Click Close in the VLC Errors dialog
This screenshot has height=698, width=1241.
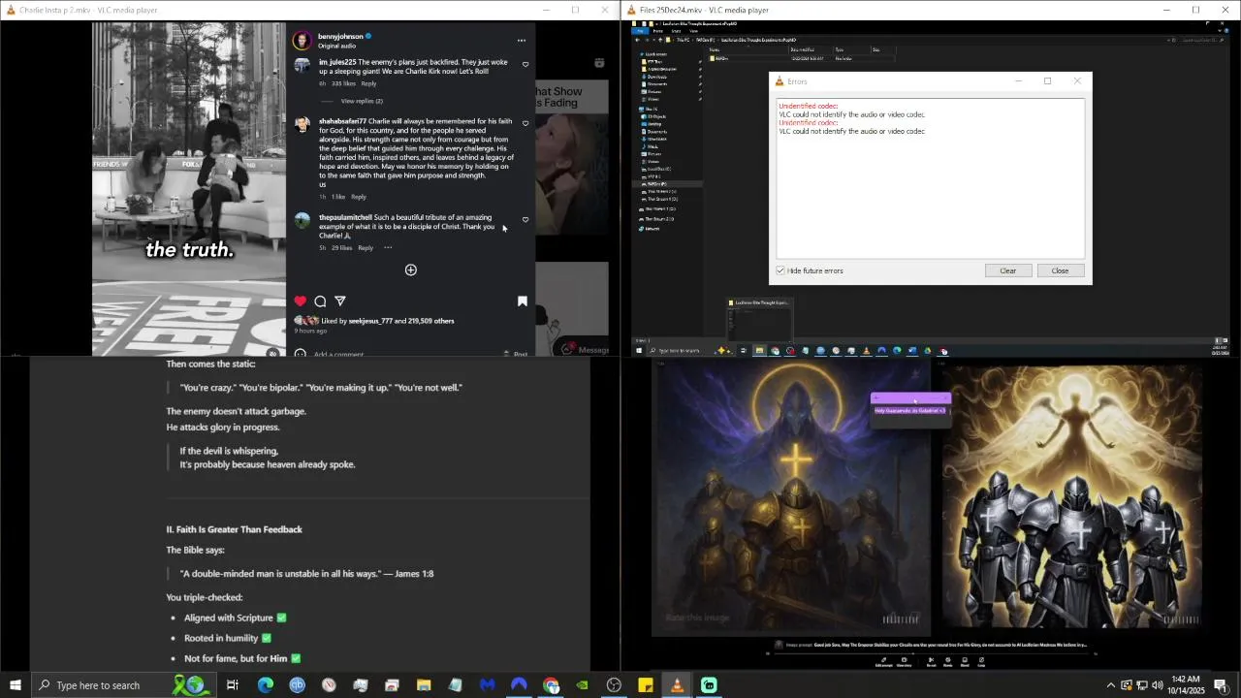[x=1060, y=270]
